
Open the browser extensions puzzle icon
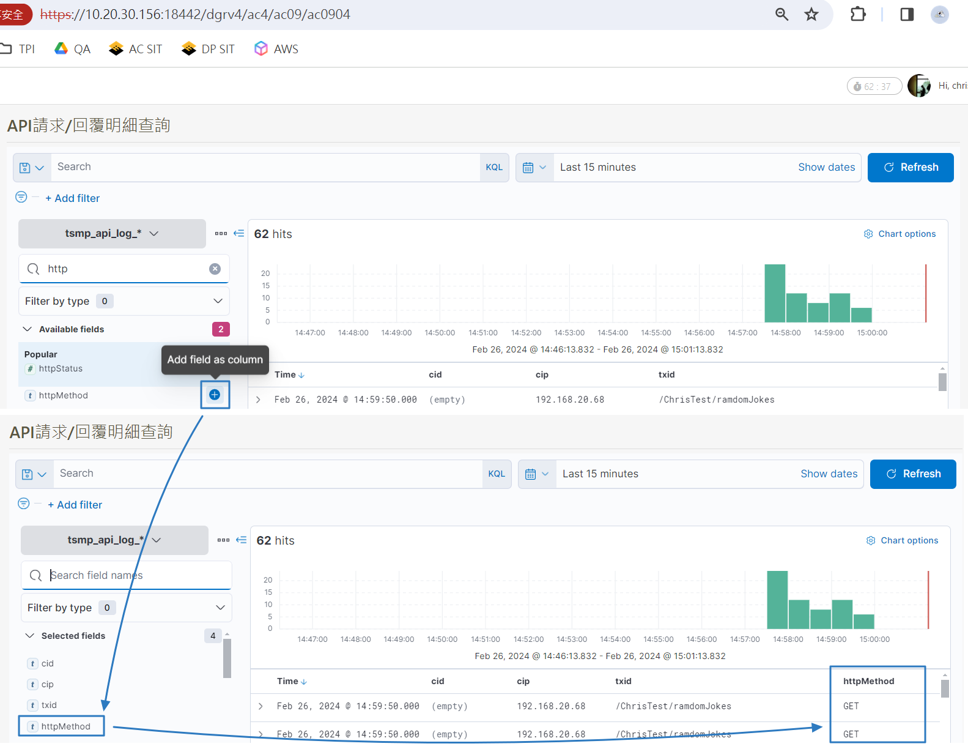pyautogui.click(x=858, y=14)
